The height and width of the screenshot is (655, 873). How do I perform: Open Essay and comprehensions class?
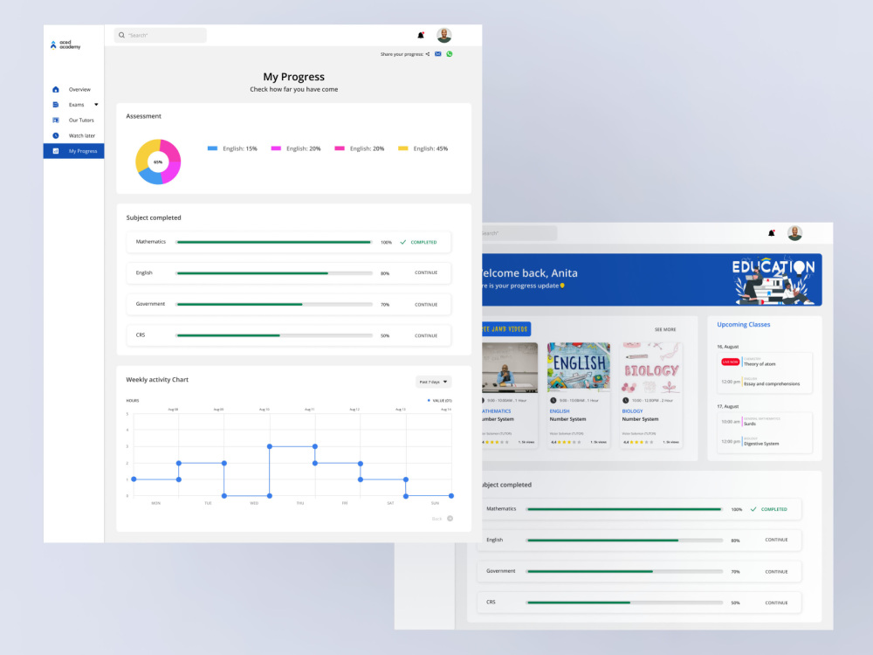tap(772, 383)
